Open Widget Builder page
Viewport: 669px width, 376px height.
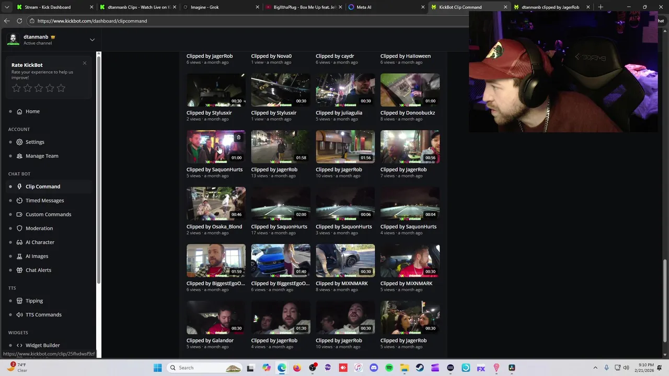click(42, 345)
